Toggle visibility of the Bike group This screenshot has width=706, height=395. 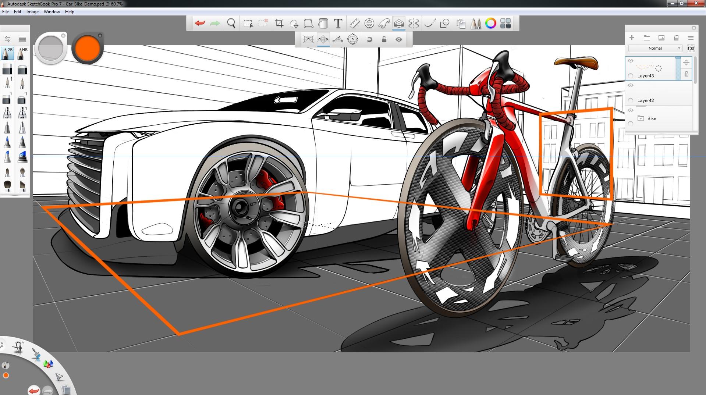[631, 110]
